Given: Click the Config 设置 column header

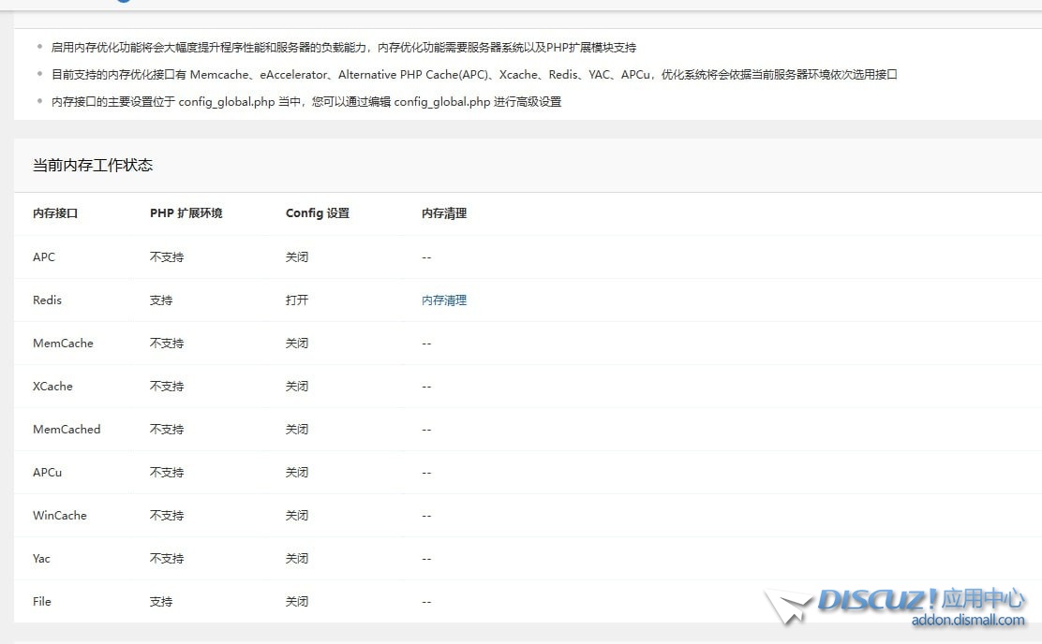Looking at the screenshot, I should [318, 213].
